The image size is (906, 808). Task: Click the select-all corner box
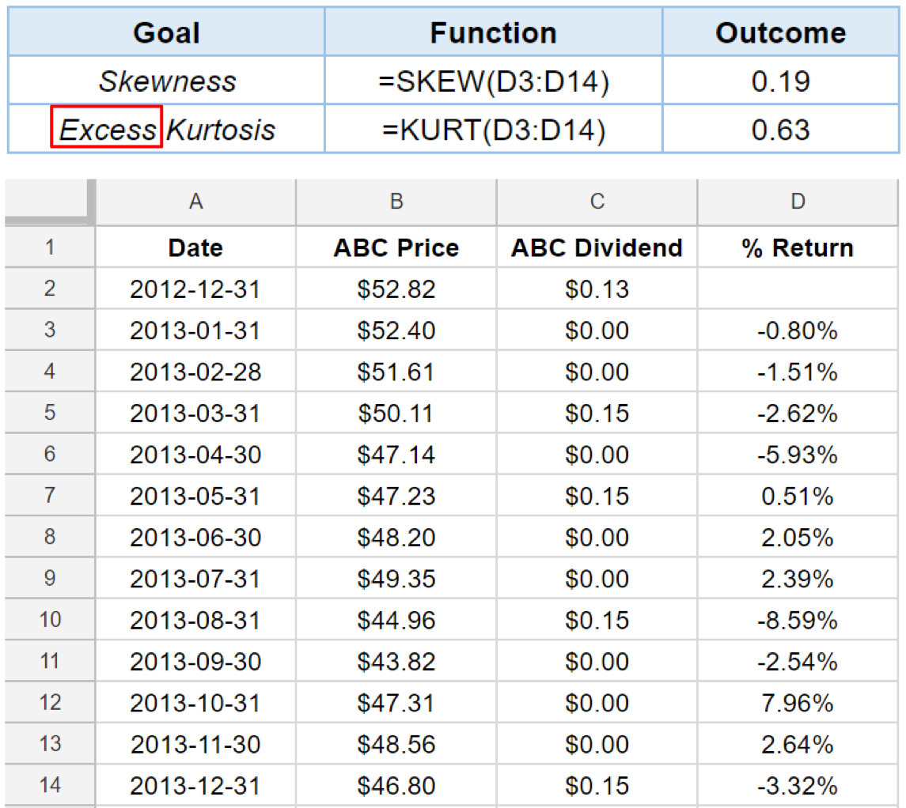click(49, 202)
